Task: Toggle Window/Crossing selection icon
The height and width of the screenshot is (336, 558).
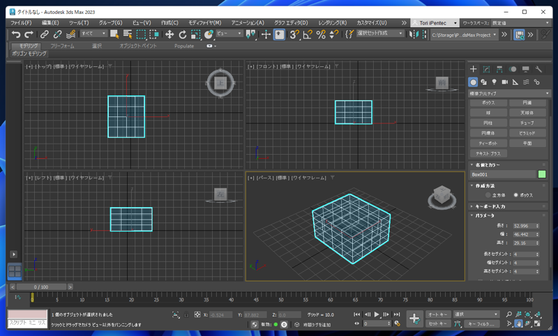Action: tap(154, 34)
